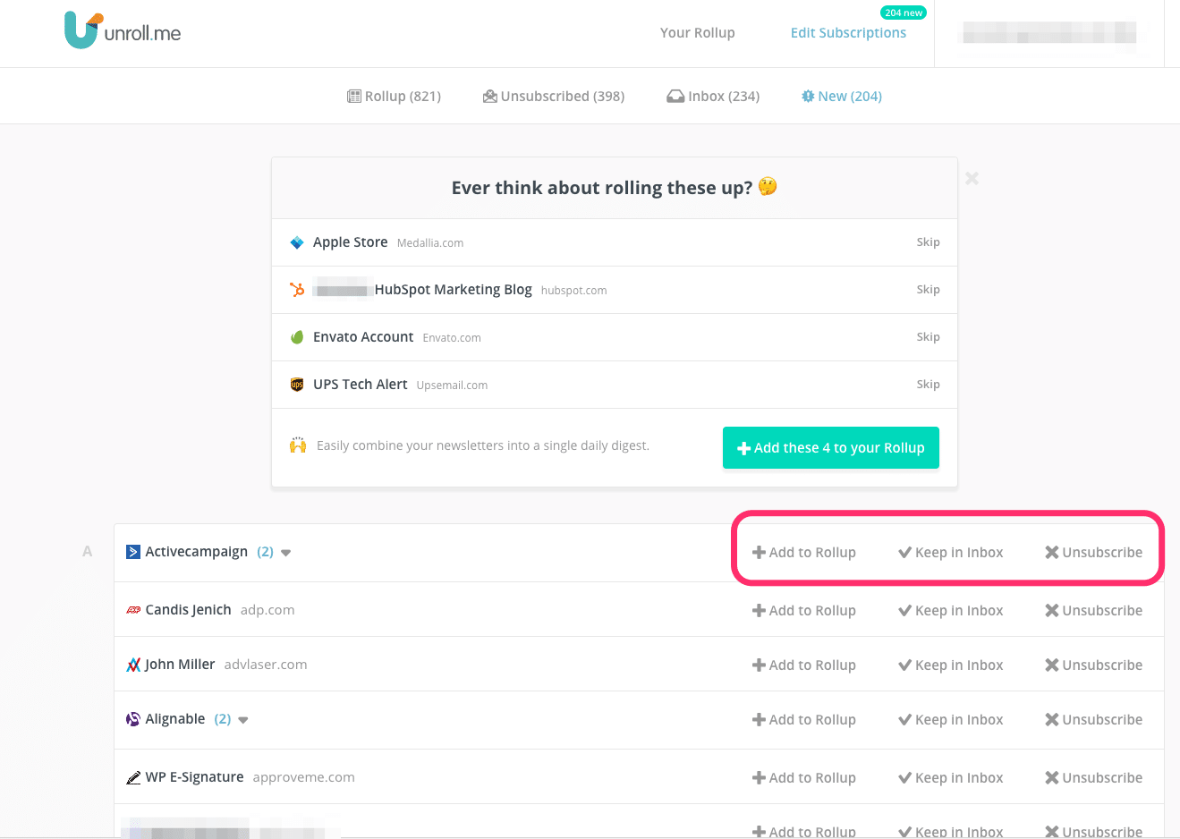Unsubscribe from WP E-Signature
This screenshot has height=839, width=1180.
pyautogui.click(x=1093, y=778)
